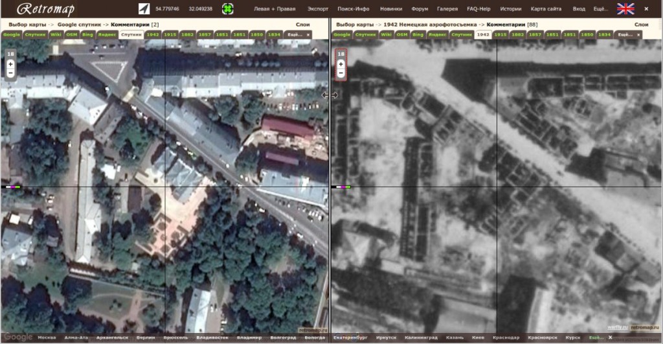Expand left pane Ещё... tab list
Image resolution: width=663 pixels, height=344 pixels.
(295, 35)
